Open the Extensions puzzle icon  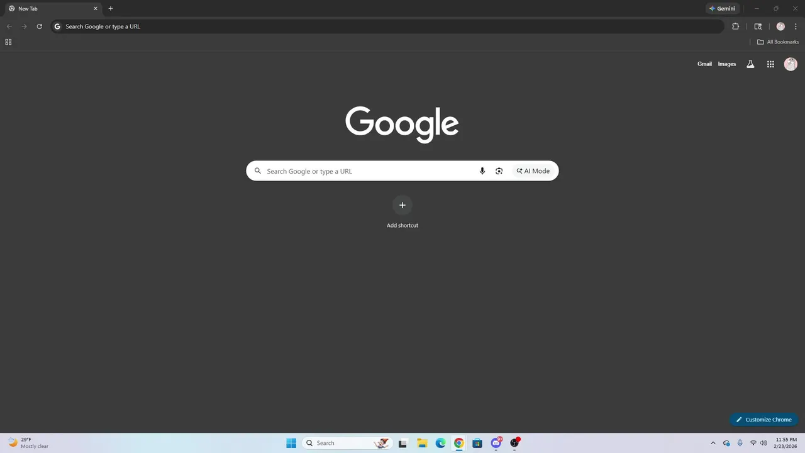(x=735, y=26)
